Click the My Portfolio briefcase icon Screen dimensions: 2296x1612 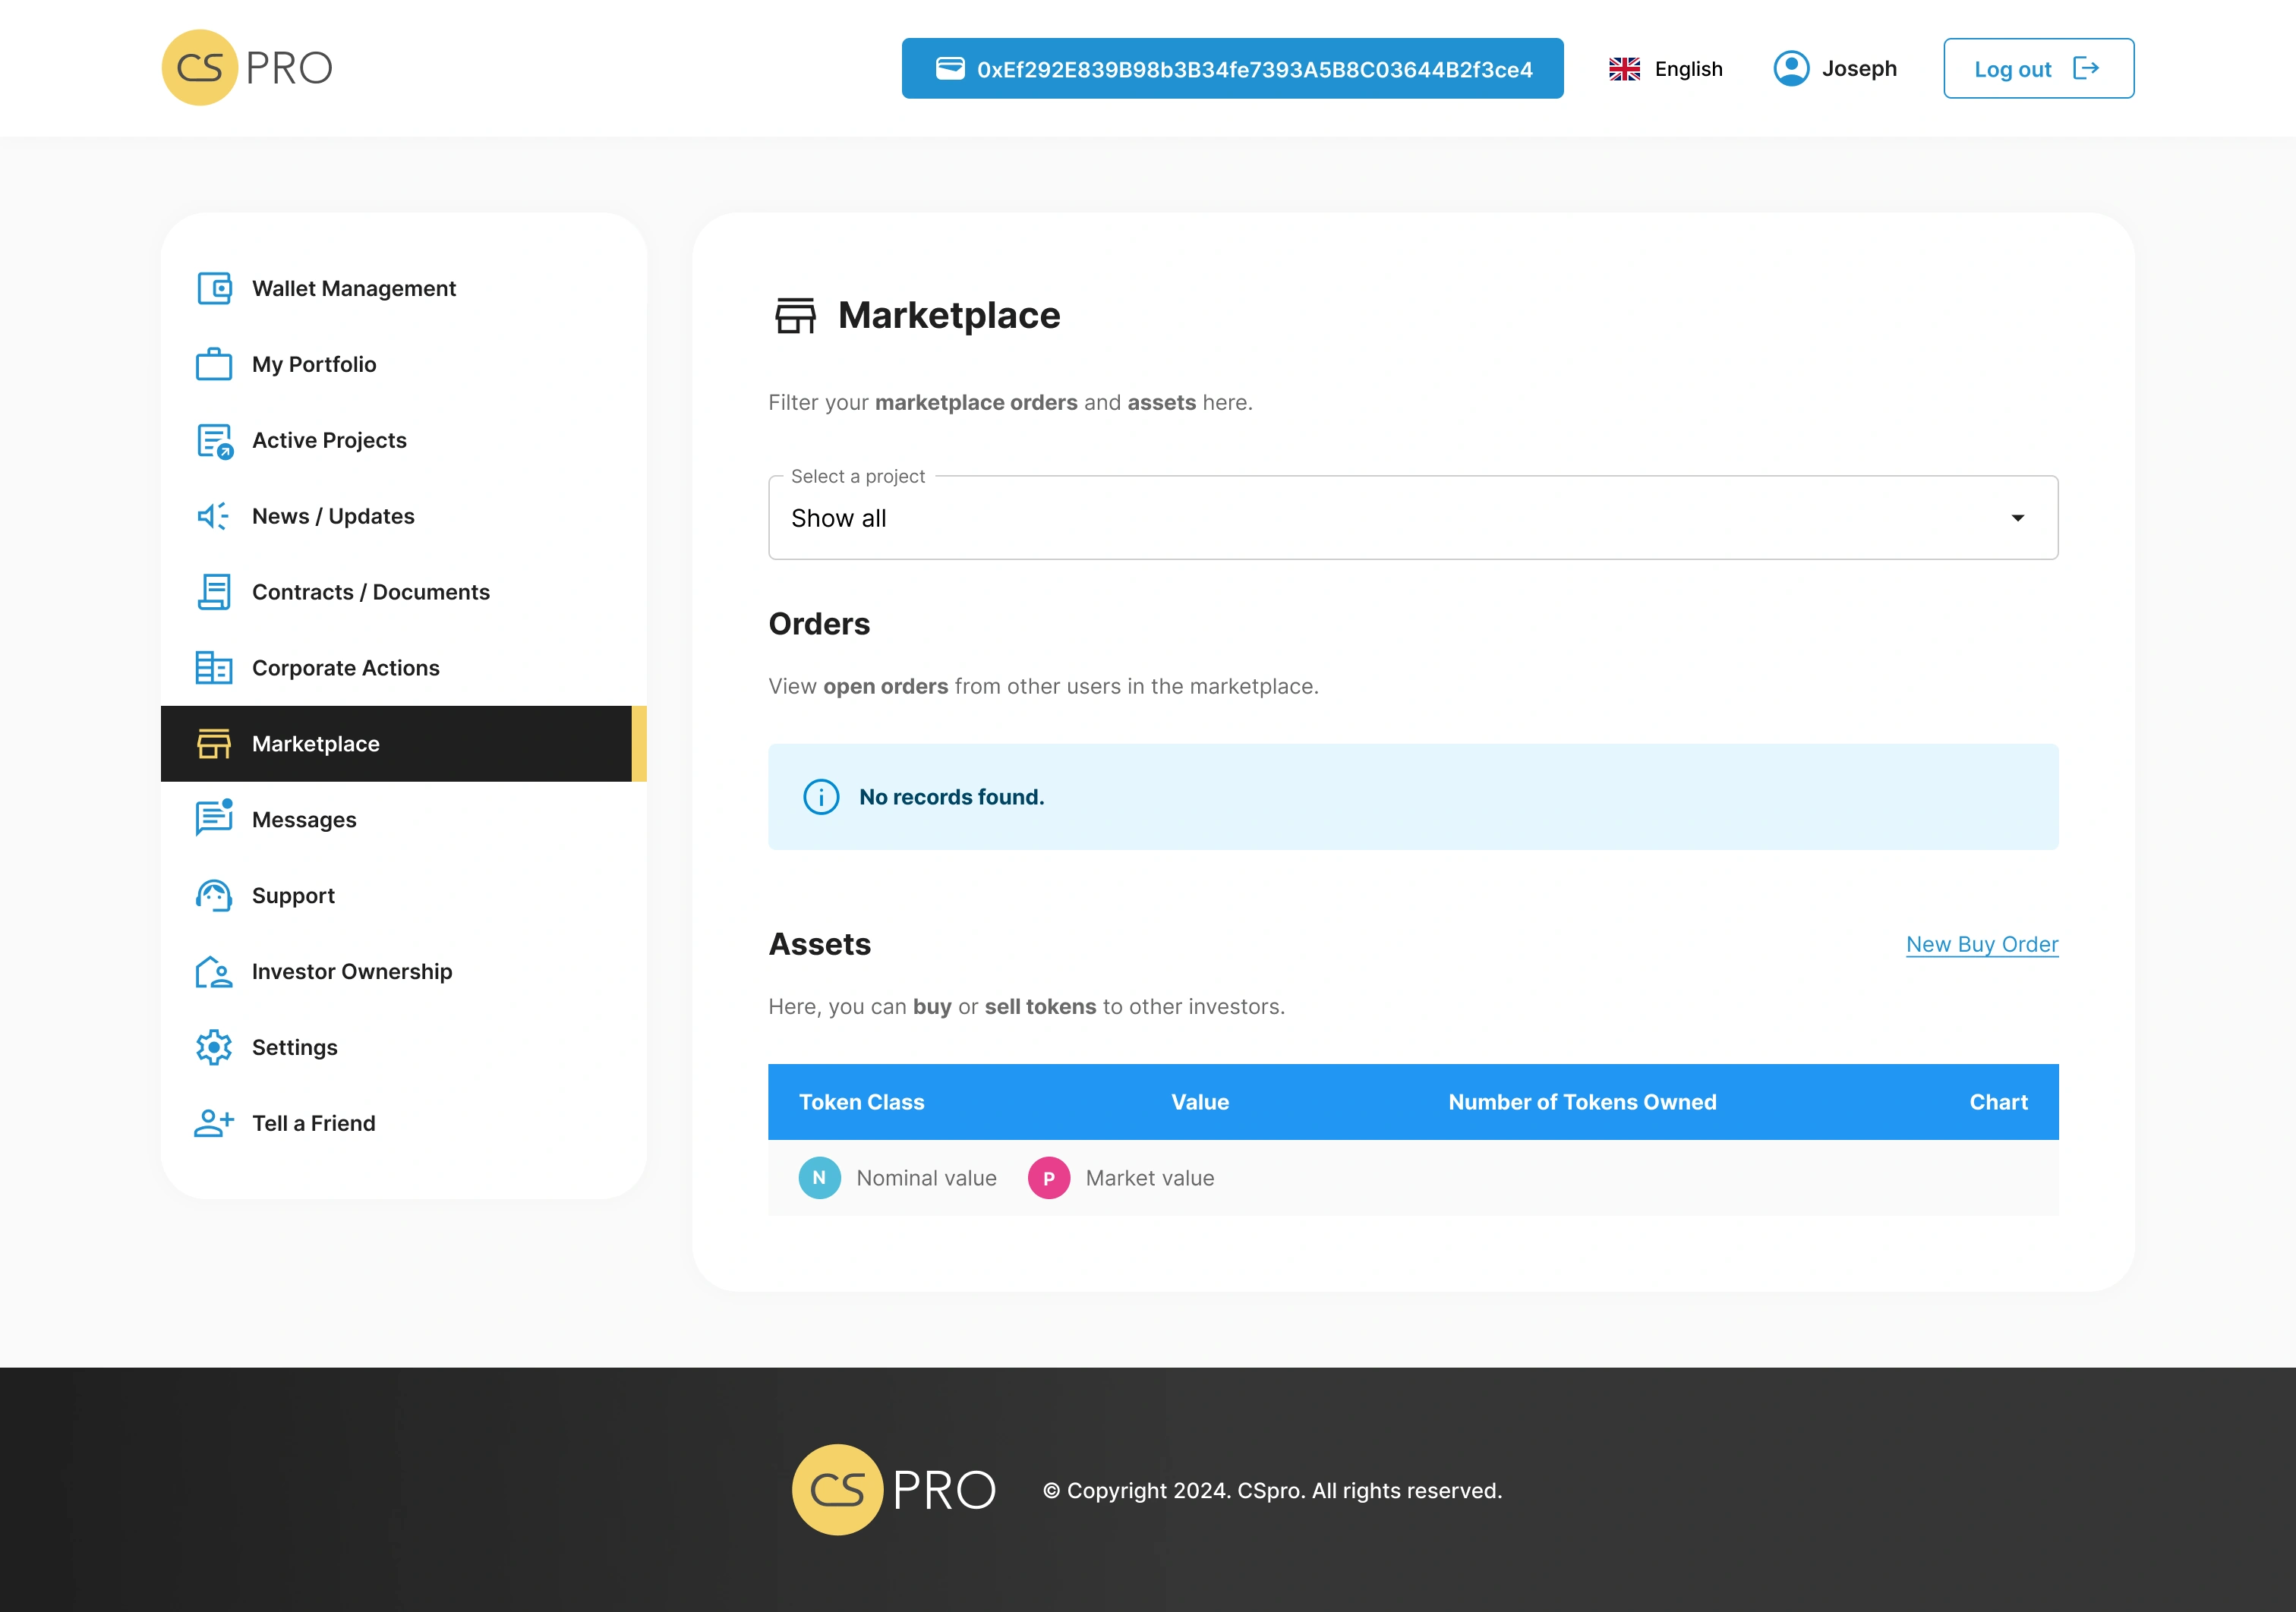click(x=214, y=365)
